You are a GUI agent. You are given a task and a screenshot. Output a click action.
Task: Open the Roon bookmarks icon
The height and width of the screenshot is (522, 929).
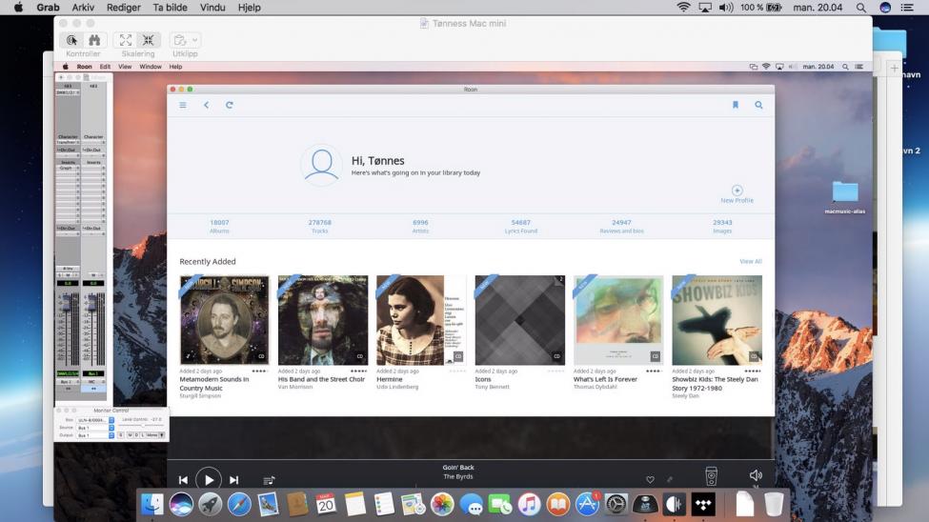click(x=736, y=105)
